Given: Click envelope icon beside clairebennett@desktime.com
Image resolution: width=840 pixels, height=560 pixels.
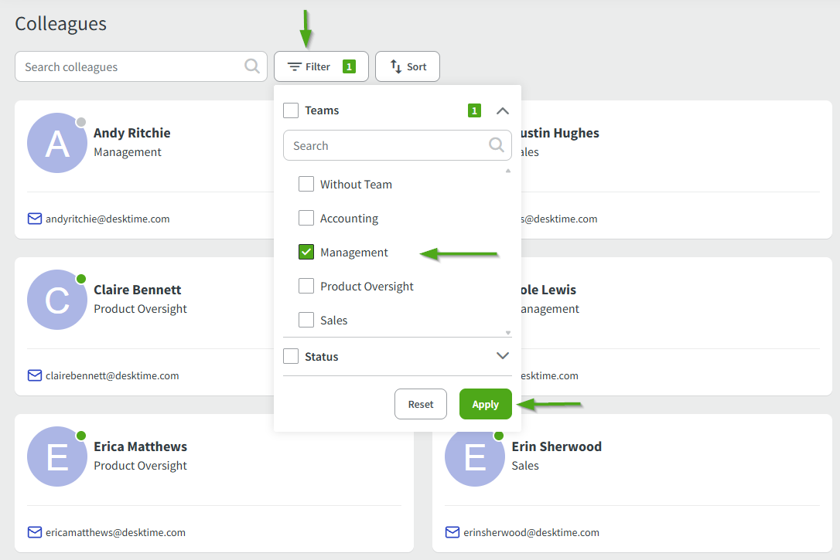Looking at the screenshot, I should point(34,375).
